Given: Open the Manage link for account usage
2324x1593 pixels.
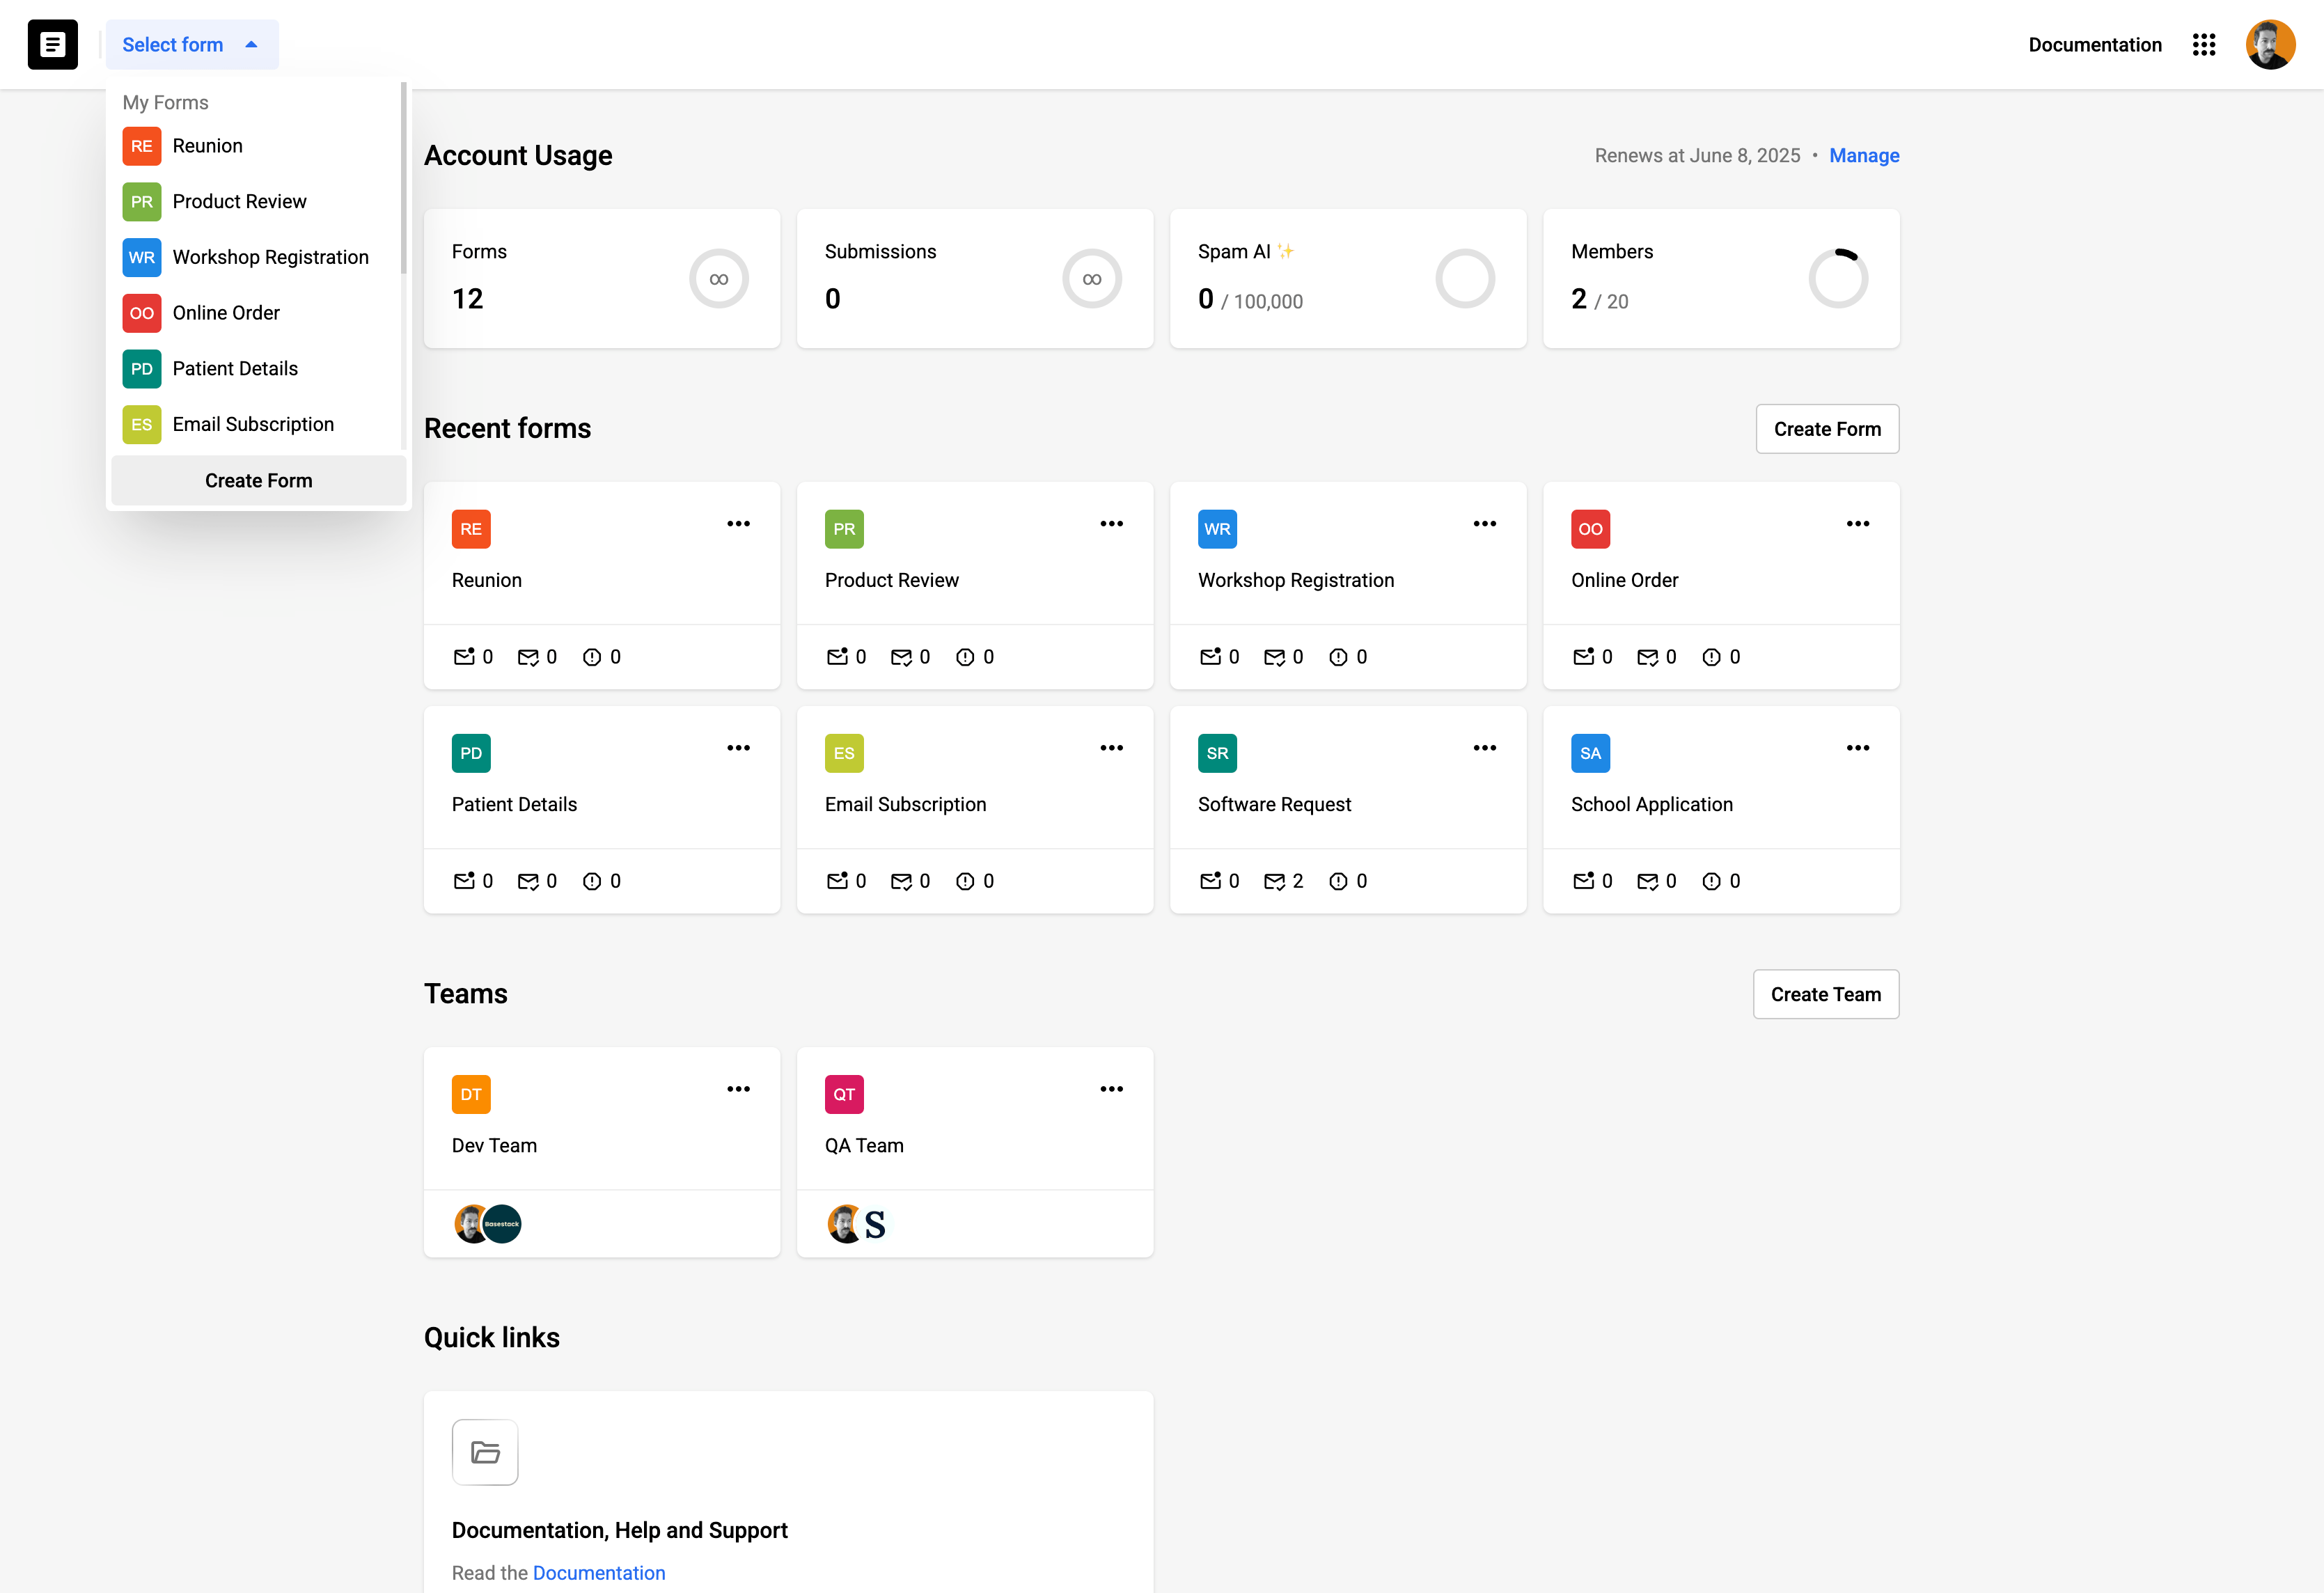Looking at the screenshot, I should click(1864, 155).
